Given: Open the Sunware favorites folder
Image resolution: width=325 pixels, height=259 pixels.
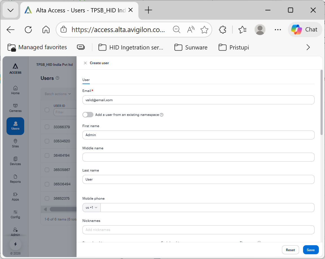Looking at the screenshot, I should point(191,48).
